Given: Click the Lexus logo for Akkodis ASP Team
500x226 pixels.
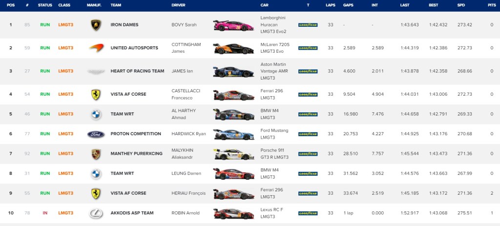Looking at the screenshot, I should click(x=96, y=213).
